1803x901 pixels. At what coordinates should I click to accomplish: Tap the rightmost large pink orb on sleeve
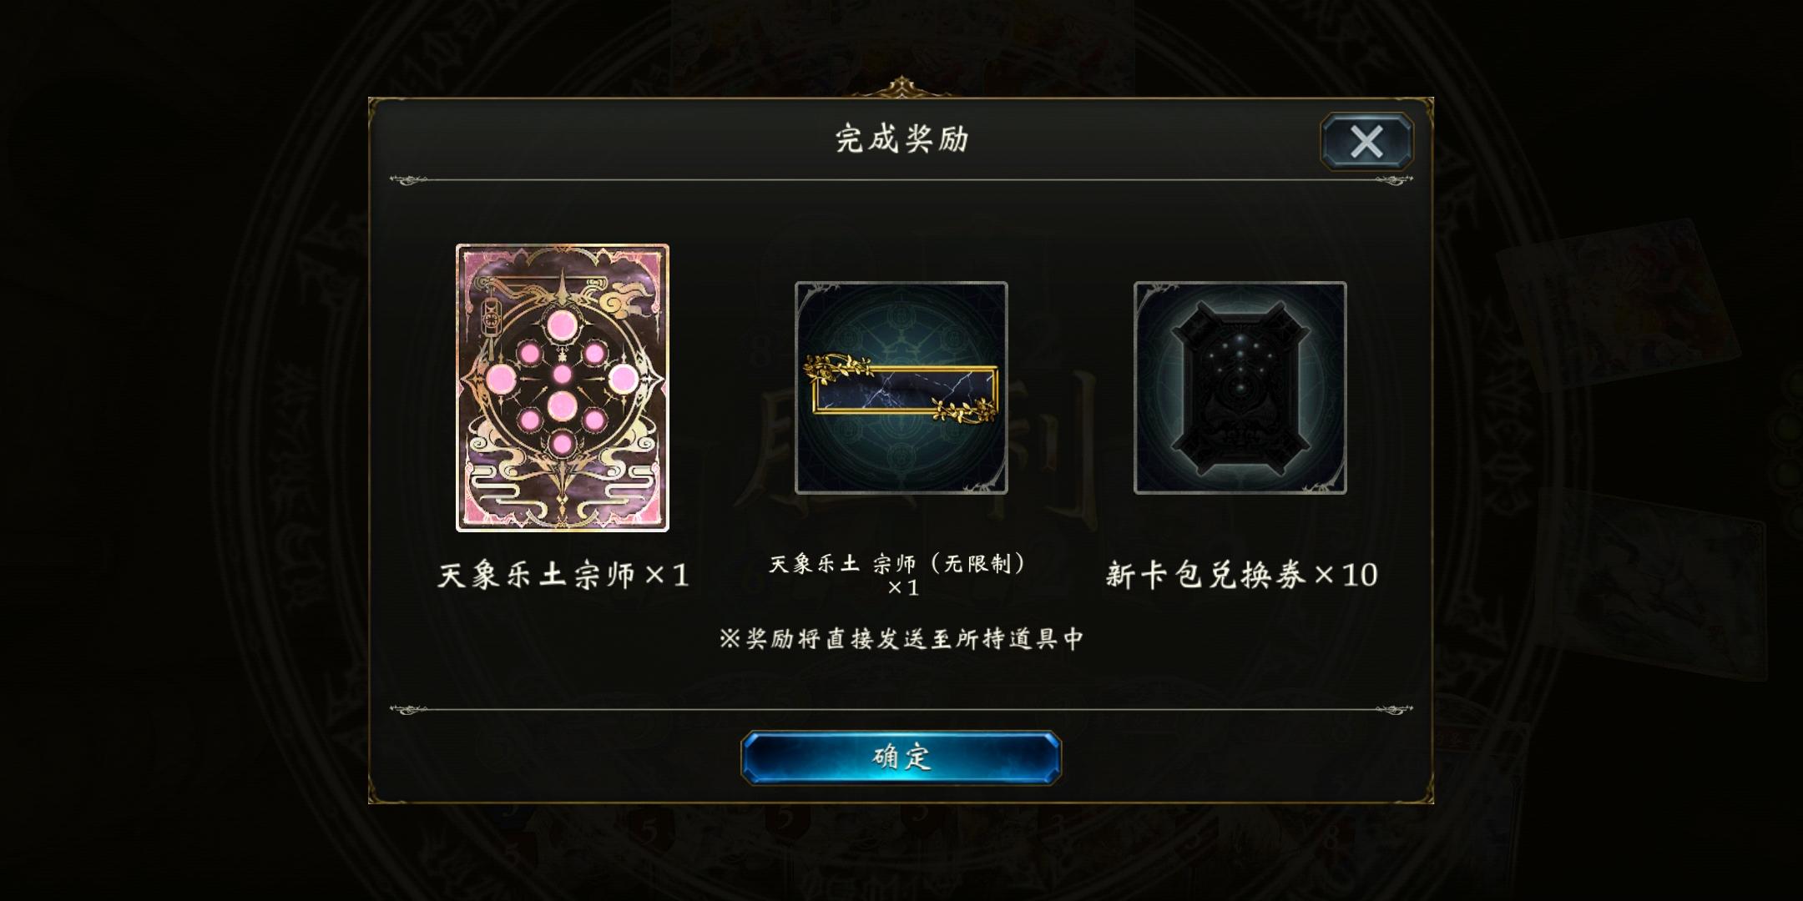623,380
